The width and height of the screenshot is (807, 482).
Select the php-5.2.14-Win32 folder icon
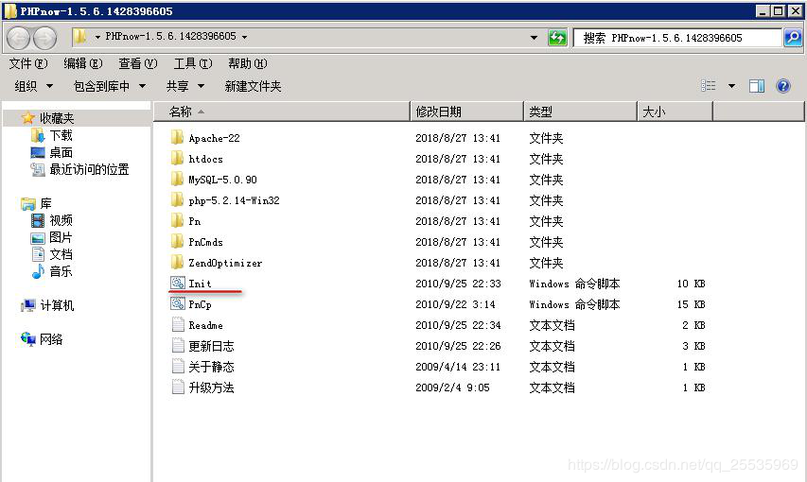tap(177, 199)
